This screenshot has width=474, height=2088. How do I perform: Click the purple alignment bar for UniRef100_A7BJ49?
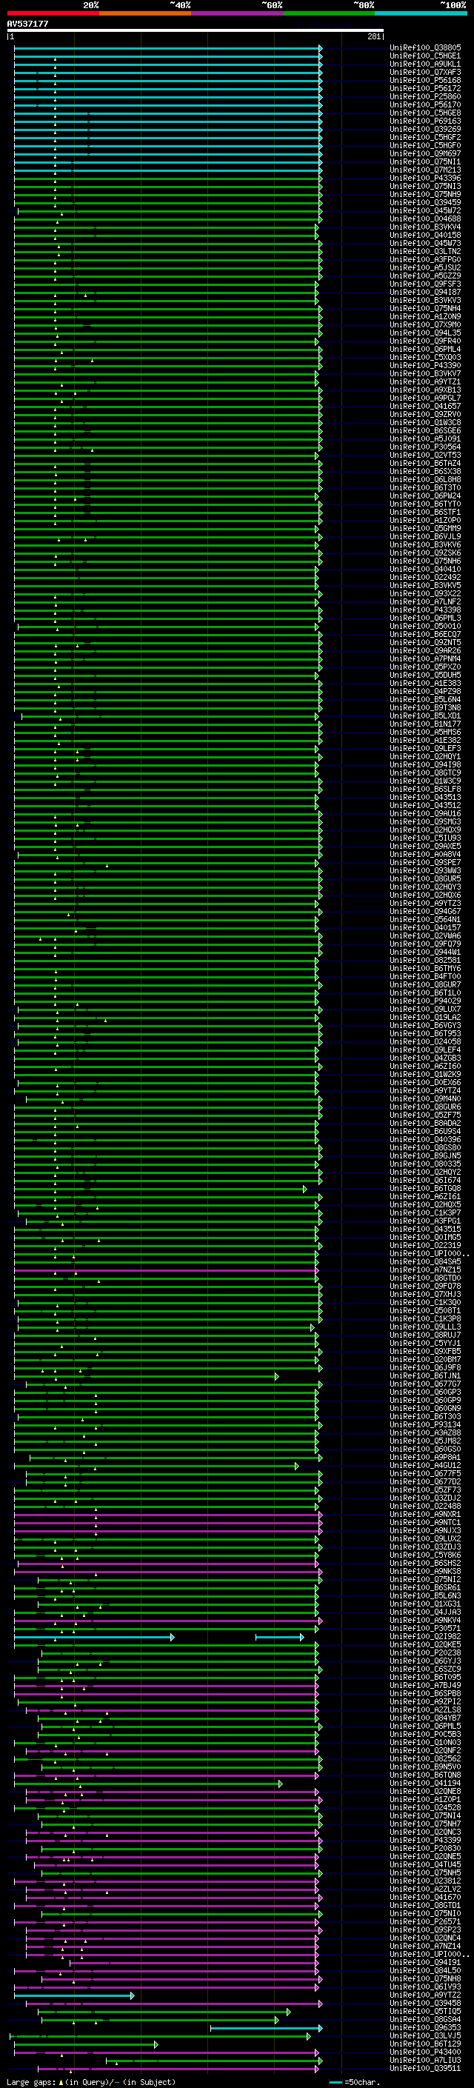coord(166,1687)
